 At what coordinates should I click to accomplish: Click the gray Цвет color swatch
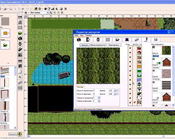5,21
